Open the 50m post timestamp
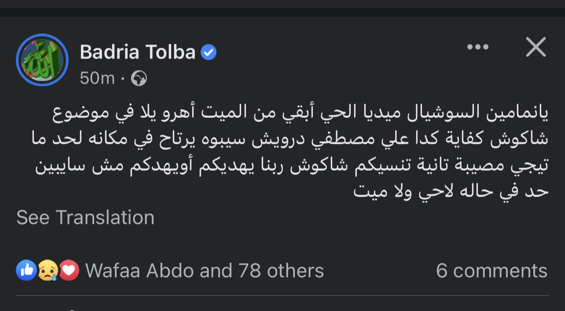 pyautogui.click(x=97, y=79)
